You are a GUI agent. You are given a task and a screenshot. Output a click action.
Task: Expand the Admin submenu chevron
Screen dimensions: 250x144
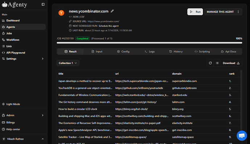[42, 115]
